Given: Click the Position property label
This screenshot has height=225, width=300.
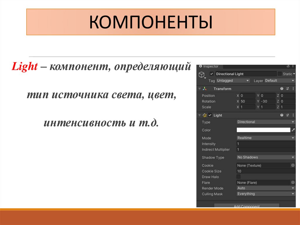Looking at the screenshot, I should (x=208, y=95).
